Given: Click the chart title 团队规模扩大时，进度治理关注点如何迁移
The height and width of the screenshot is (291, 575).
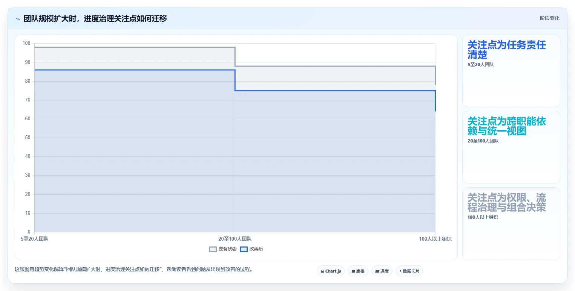Looking at the screenshot, I should (x=95, y=18).
